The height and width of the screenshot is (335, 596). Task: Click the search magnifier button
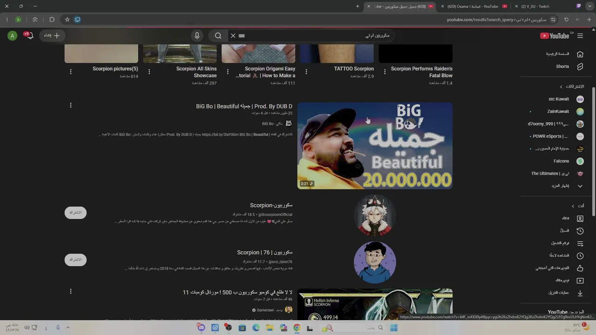[218, 36]
